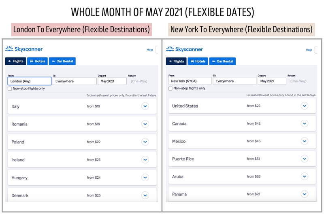Expand the Poland destination chevron
The height and width of the screenshot is (216, 324).
point(145,142)
